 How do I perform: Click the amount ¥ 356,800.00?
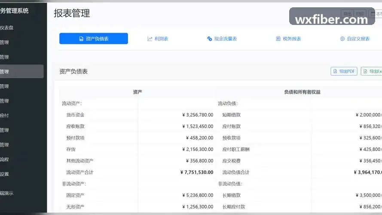coord(199,161)
